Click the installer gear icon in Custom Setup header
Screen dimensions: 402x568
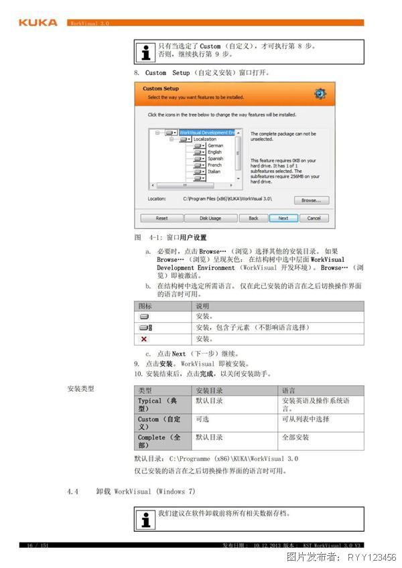pyautogui.click(x=320, y=94)
